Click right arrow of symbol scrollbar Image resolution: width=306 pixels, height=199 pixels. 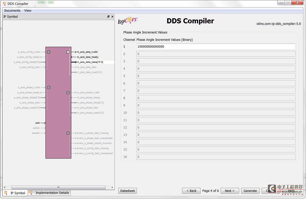pos(113,188)
